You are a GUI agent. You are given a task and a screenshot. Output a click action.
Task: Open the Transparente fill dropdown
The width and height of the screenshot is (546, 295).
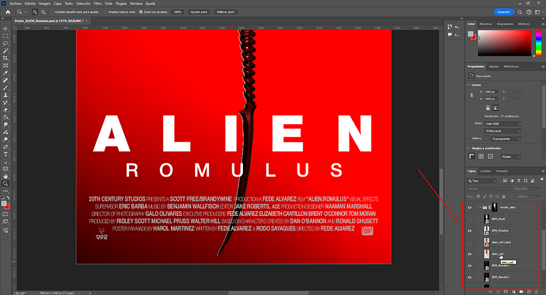(x=506, y=139)
